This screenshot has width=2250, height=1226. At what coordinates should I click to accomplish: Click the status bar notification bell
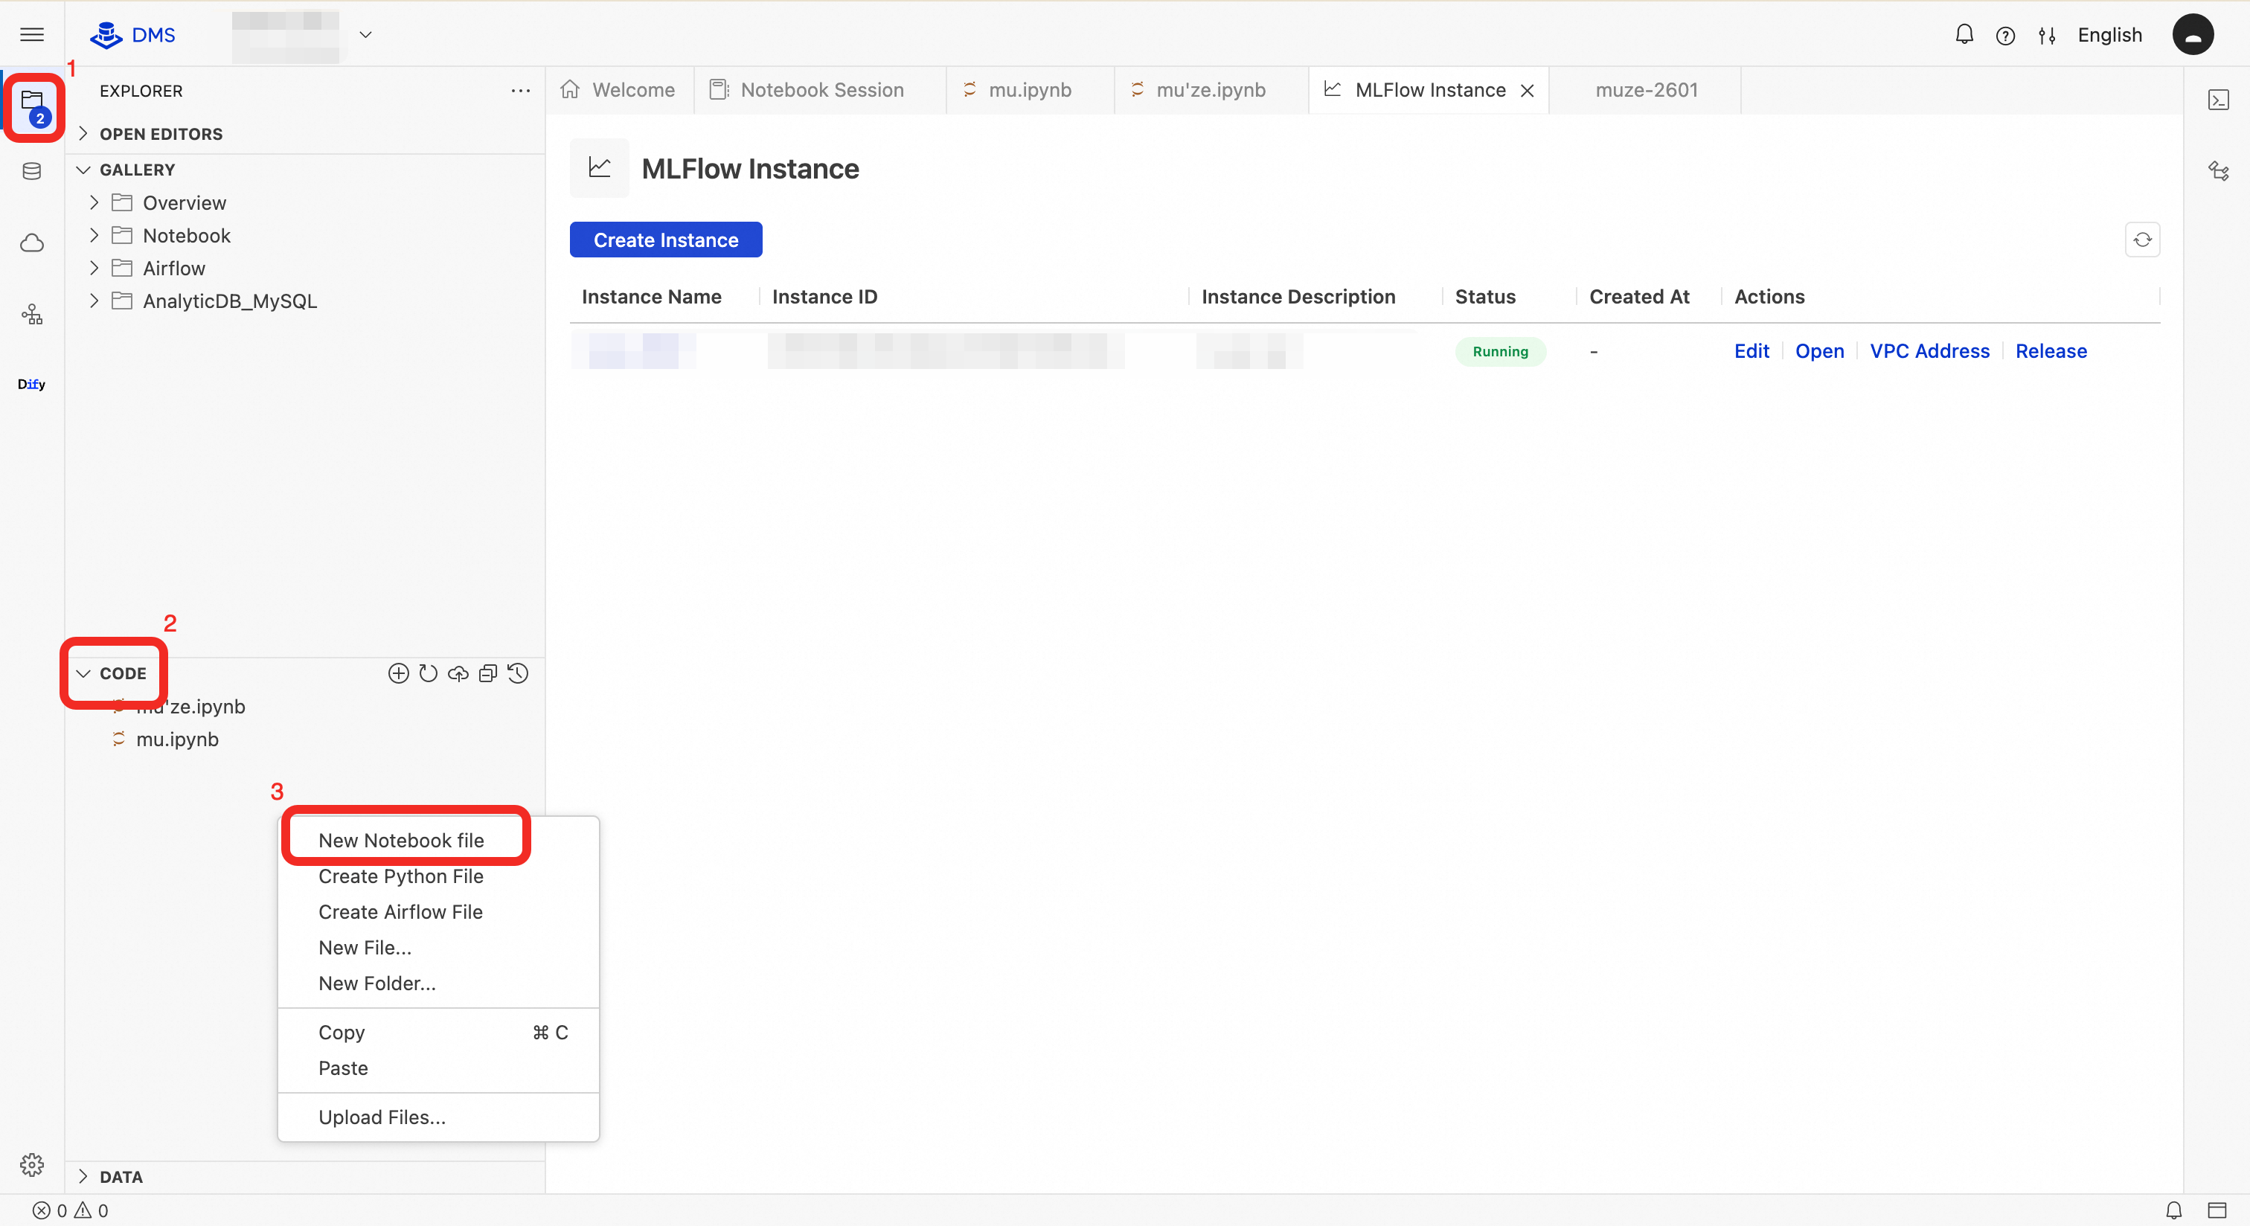point(2173,1210)
